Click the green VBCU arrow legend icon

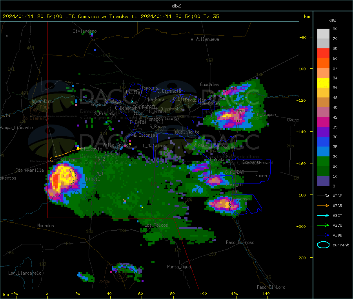323,225
